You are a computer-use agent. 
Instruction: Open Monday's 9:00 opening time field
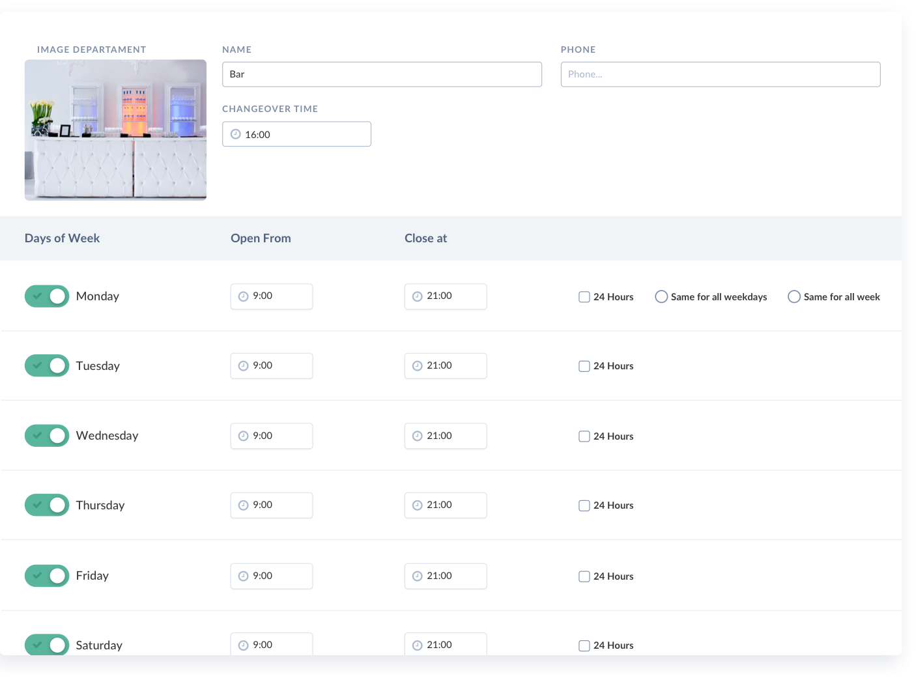point(272,296)
